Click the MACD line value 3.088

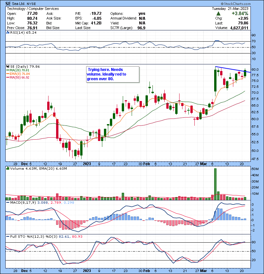(x=43, y=203)
